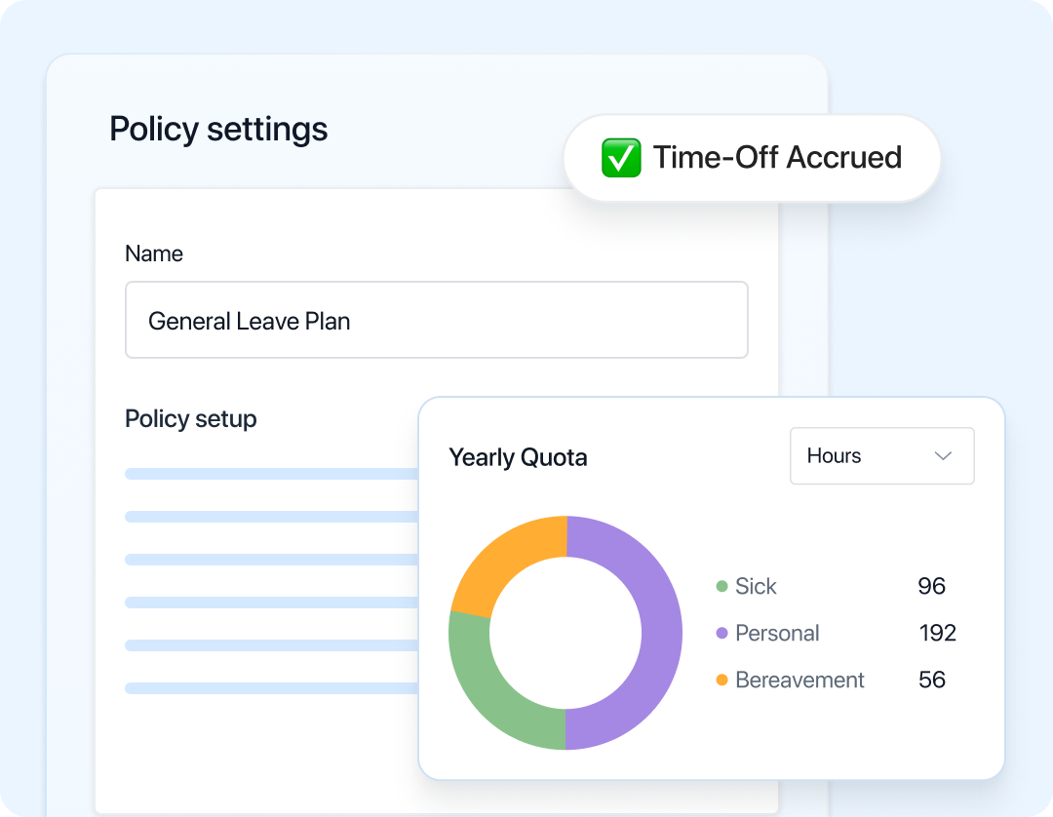Click the Personal legend label
This screenshot has width=1053, height=817.
pyautogui.click(x=777, y=633)
